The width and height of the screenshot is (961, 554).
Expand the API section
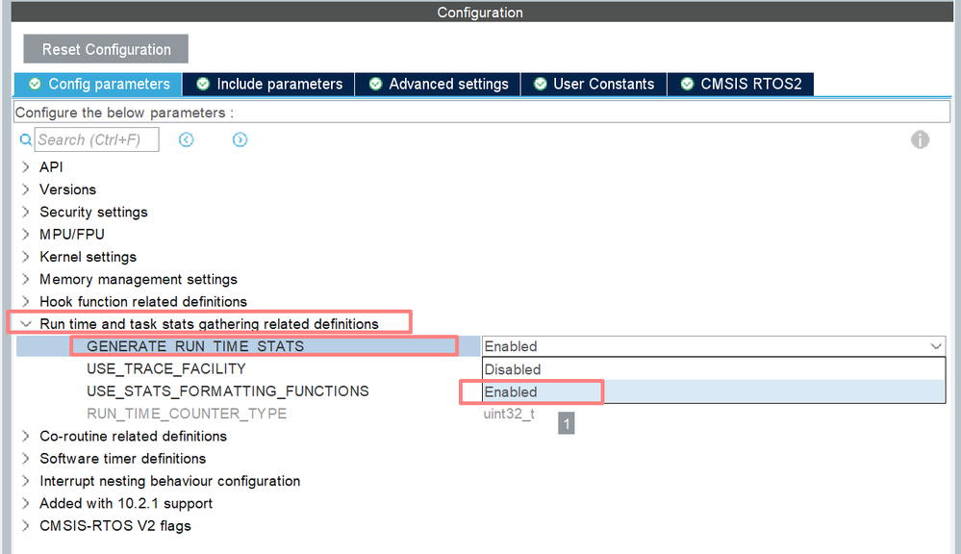coord(26,166)
